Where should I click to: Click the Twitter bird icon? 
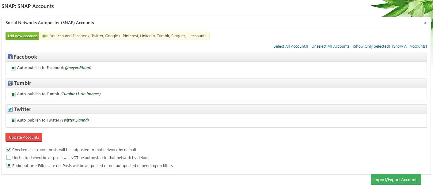pos(10,110)
